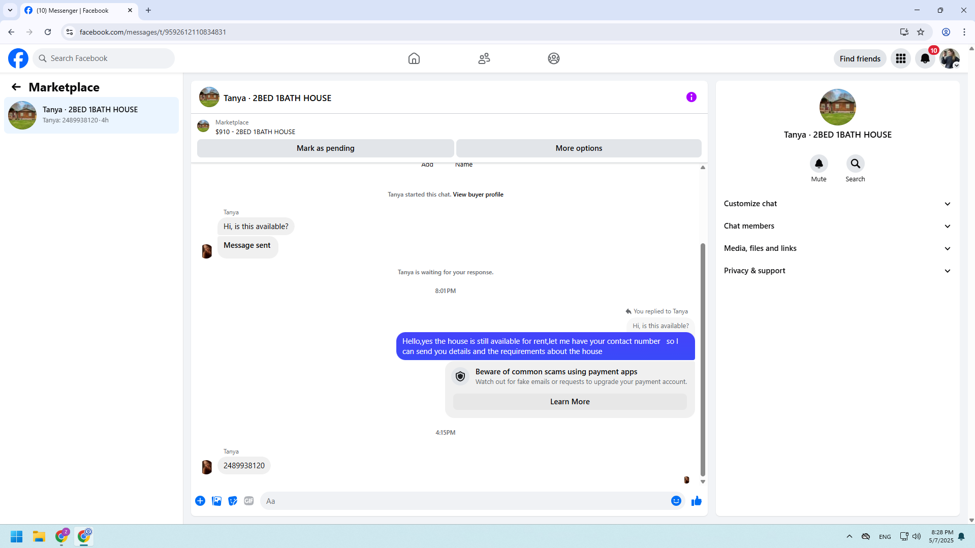Click Tanya's message 2489938120
The width and height of the screenshot is (975, 548).
pos(244,466)
